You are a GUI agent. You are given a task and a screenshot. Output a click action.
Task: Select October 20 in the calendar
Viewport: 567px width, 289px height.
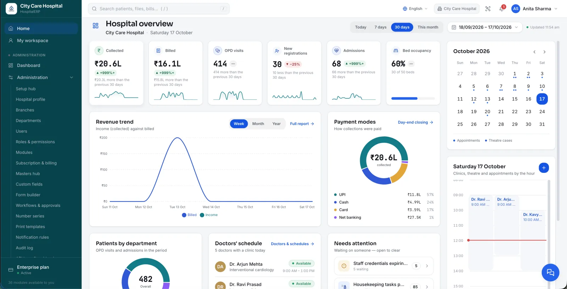(487, 112)
